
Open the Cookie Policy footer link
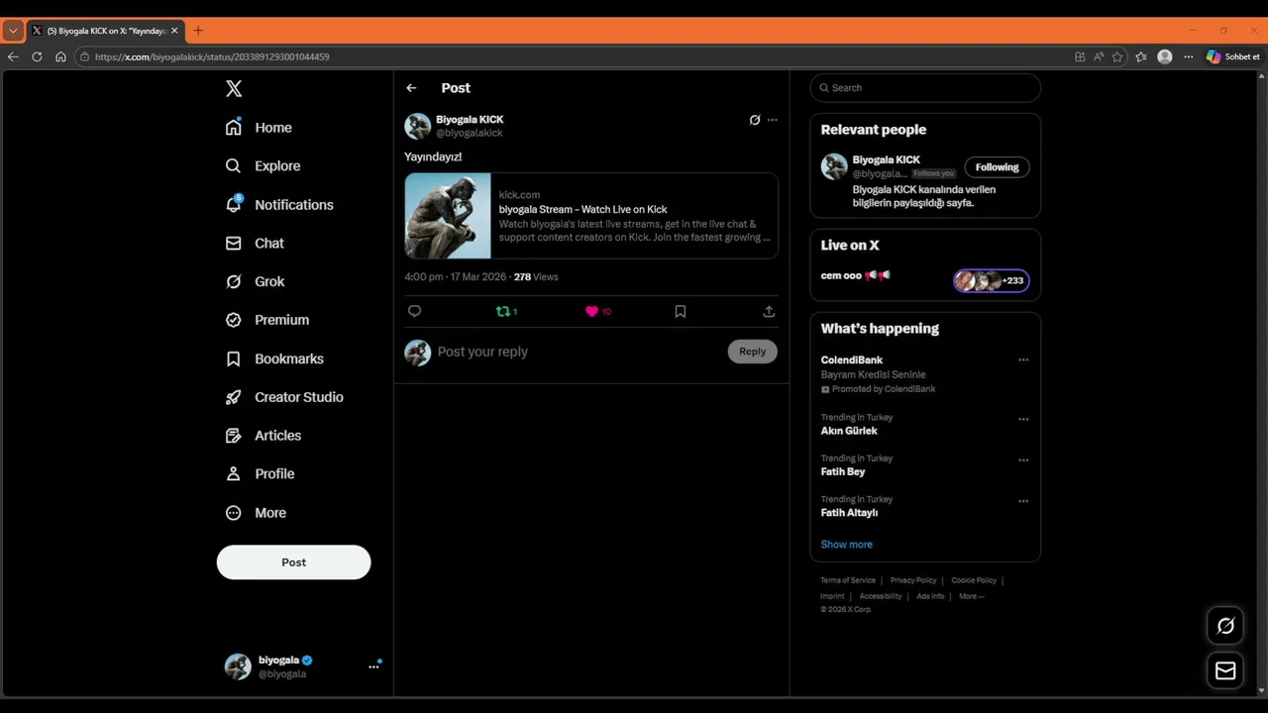pyautogui.click(x=974, y=580)
